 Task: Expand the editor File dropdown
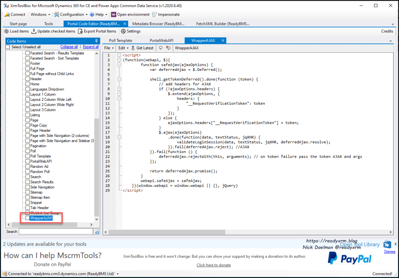109,48
